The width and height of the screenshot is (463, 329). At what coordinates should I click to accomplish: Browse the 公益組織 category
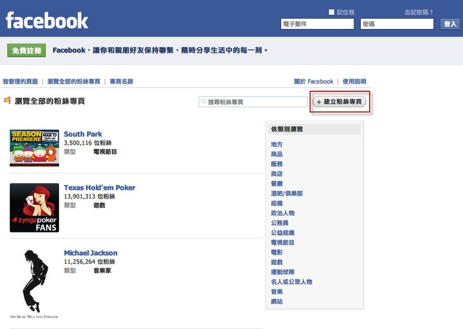point(282,233)
